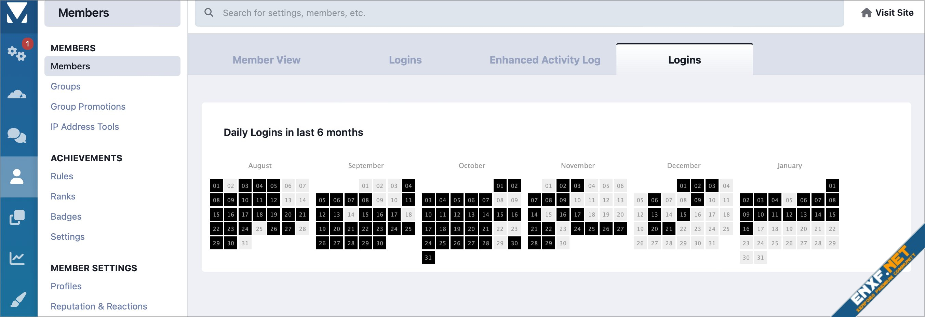Click the search magnifier icon
This screenshot has height=317, width=925.
click(209, 13)
